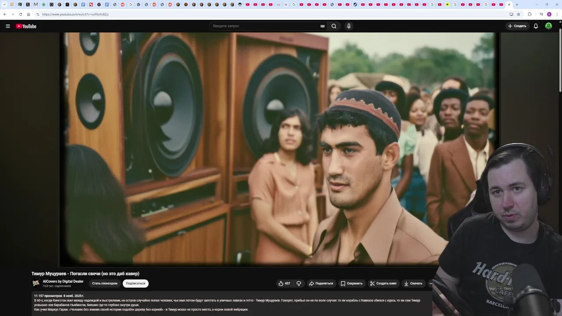Screen dimensions: 562x316
Task: Open YouTube notifications bell
Action: (x=536, y=26)
